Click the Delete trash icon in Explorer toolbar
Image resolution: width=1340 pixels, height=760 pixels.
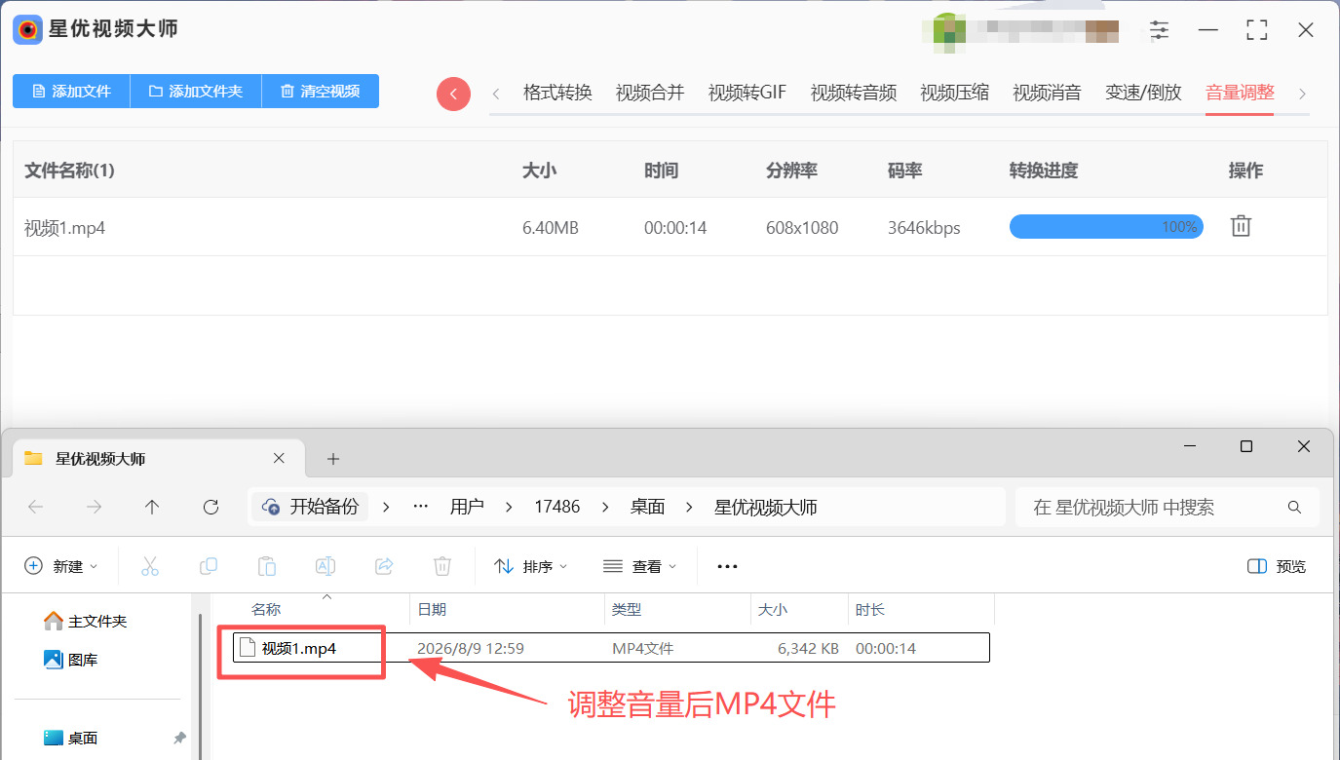point(442,566)
